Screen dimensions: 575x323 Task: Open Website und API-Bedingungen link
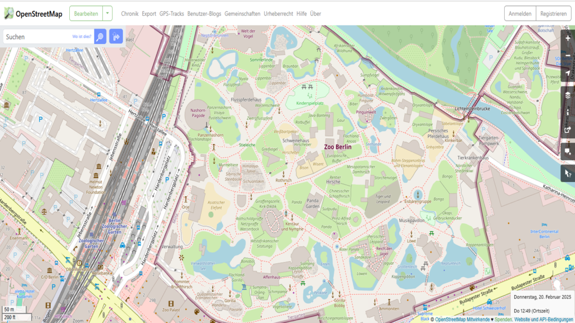(544, 320)
